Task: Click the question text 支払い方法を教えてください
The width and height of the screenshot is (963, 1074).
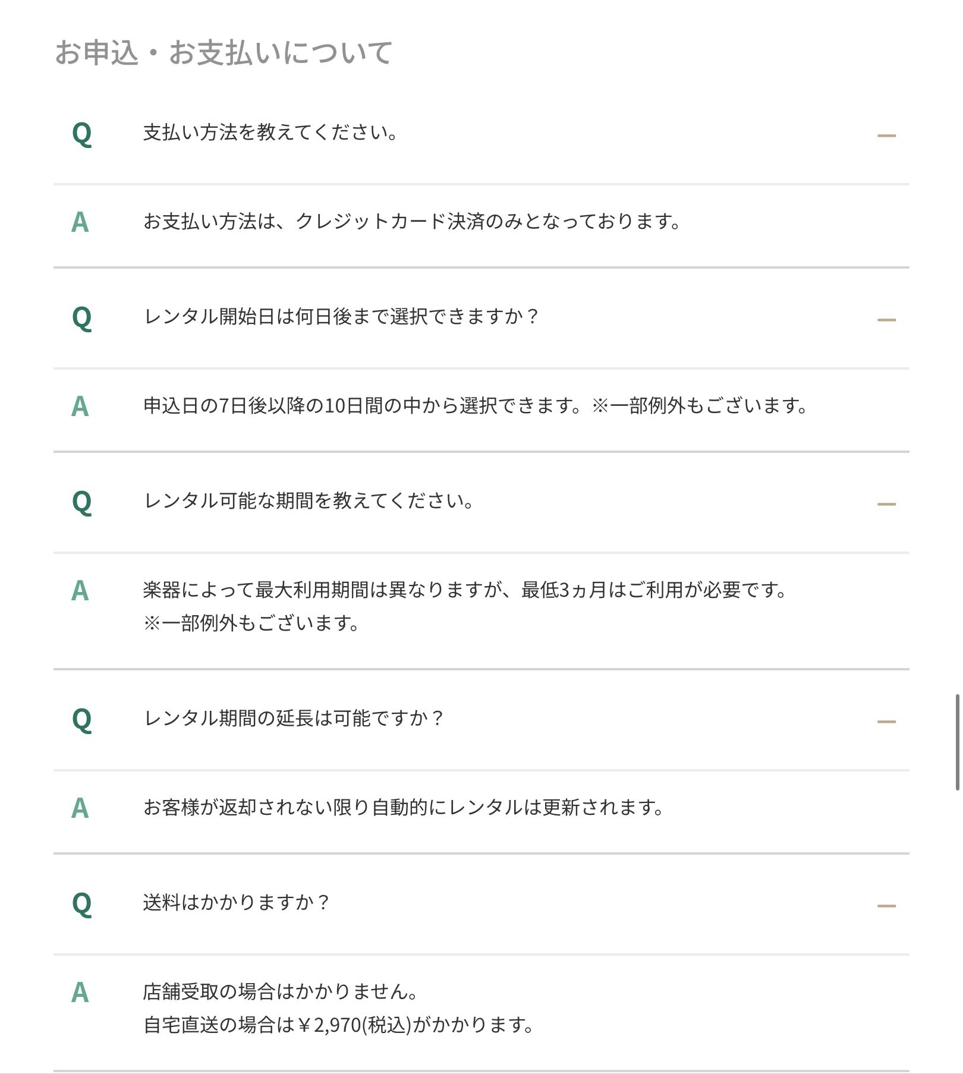Action: pyautogui.click(x=270, y=133)
